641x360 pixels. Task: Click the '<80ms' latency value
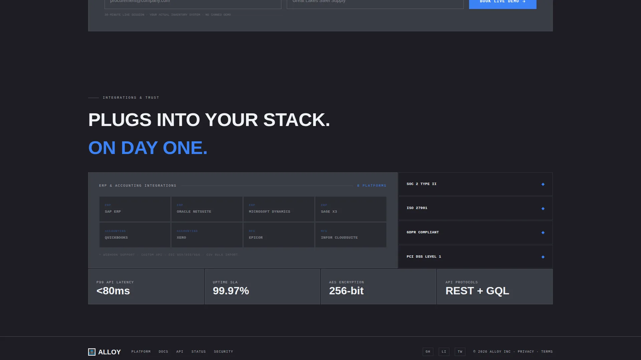pos(113,291)
